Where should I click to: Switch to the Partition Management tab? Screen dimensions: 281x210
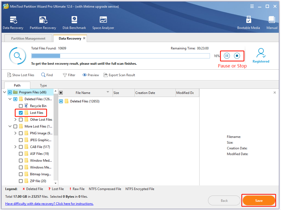[28, 38]
